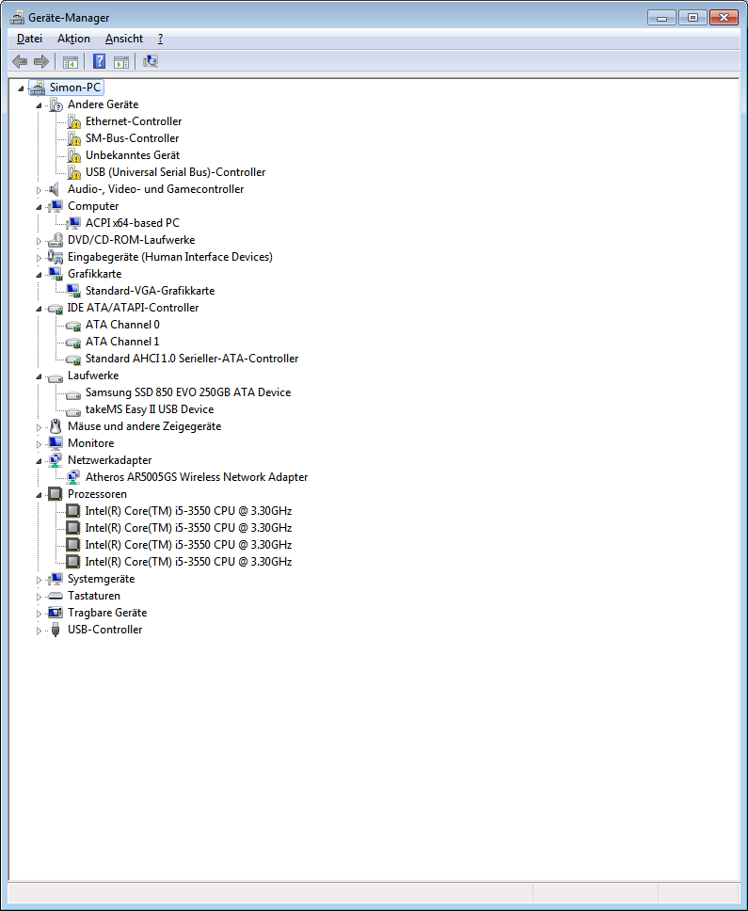748x911 pixels.
Task: Click the Monitore monitor icon
Action: tap(56, 443)
